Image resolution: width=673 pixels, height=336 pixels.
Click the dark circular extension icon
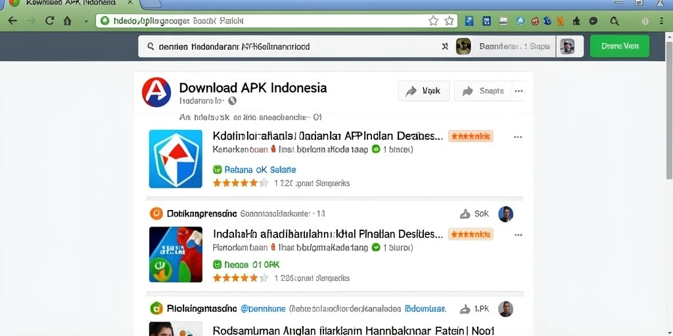(x=593, y=20)
